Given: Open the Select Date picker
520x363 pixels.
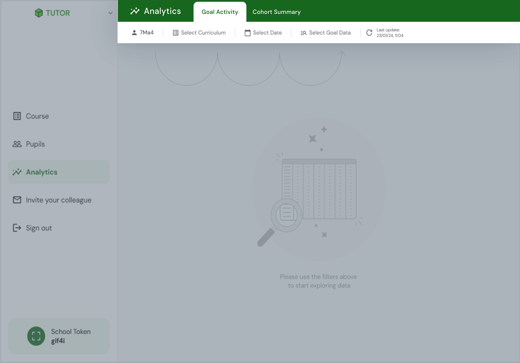Looking at the screenshot, I should coord(263,33).
